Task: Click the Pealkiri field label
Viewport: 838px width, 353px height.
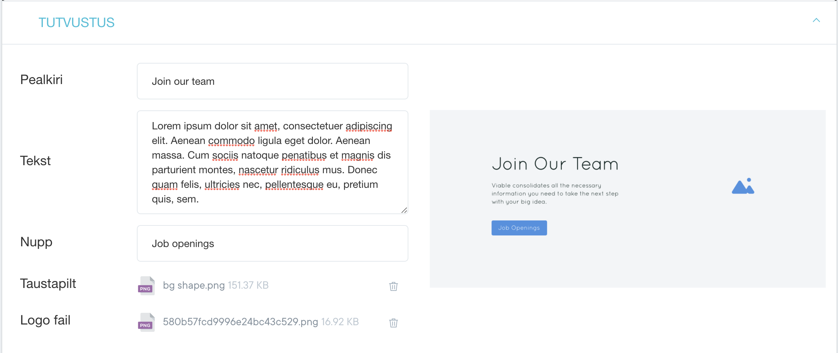Action: (41, 80)
